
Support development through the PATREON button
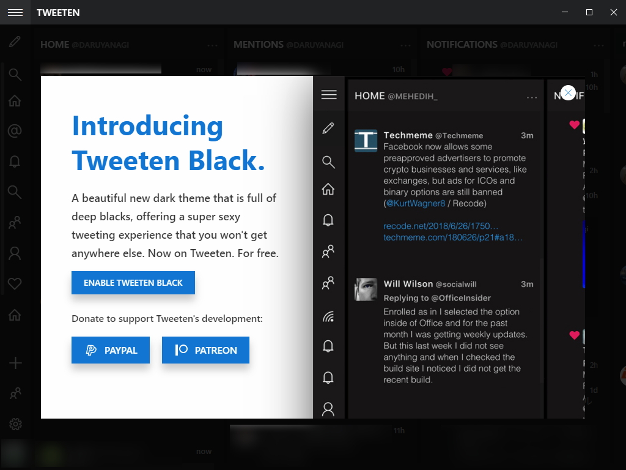click(x=205, y=350)
